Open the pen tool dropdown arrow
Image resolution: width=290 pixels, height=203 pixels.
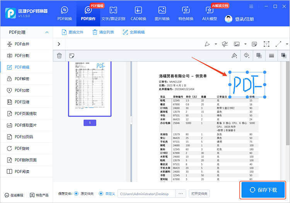tap(216, 44)
